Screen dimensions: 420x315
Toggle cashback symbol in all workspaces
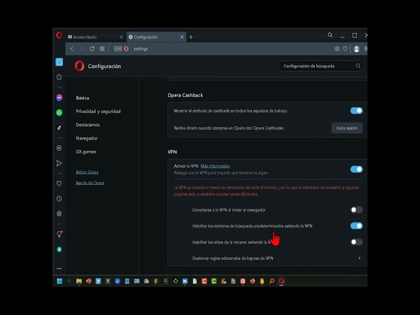pos(356,111)
